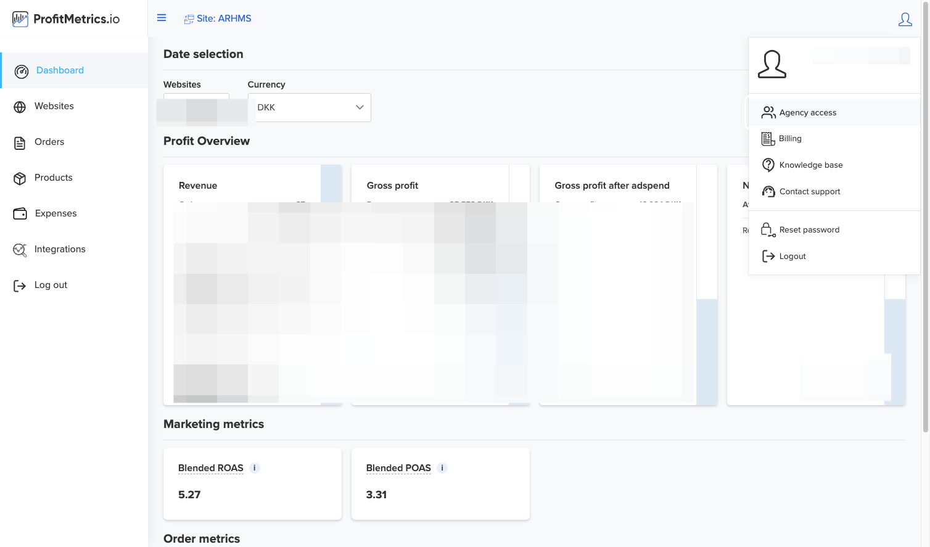Screen dimensions: 930x547
Task: Click the Dashboard gauge icon
Action: [x=22, y=72]
